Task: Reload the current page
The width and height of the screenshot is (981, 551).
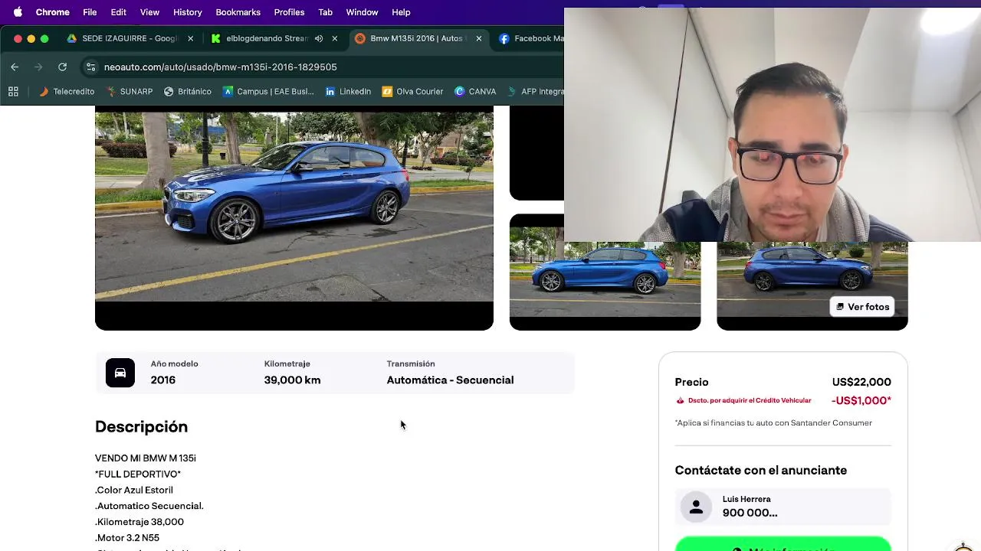Action: coord(63,67)
